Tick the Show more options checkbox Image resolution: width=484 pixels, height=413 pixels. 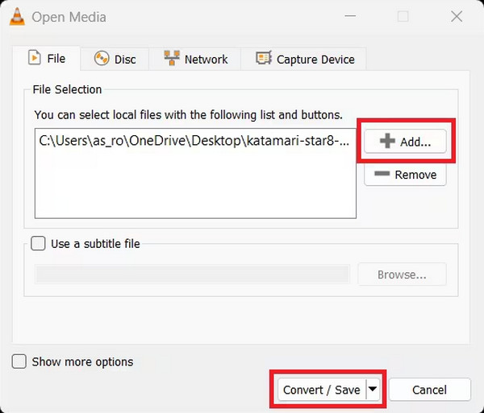click(19, 361)
